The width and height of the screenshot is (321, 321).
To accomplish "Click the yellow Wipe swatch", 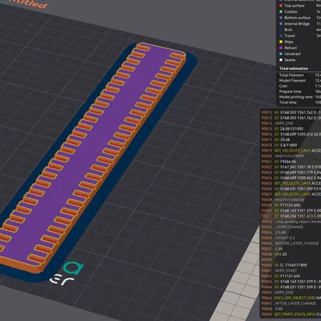I will (x=281, y=42).
